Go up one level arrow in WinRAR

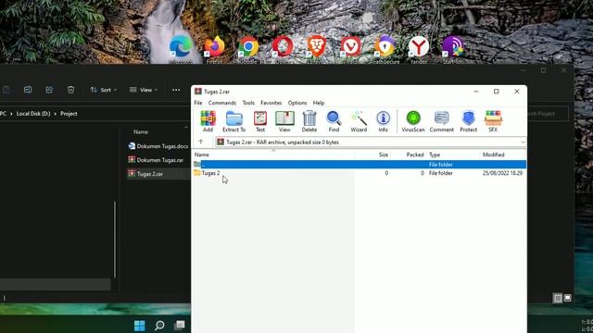[x=201, y=142]
